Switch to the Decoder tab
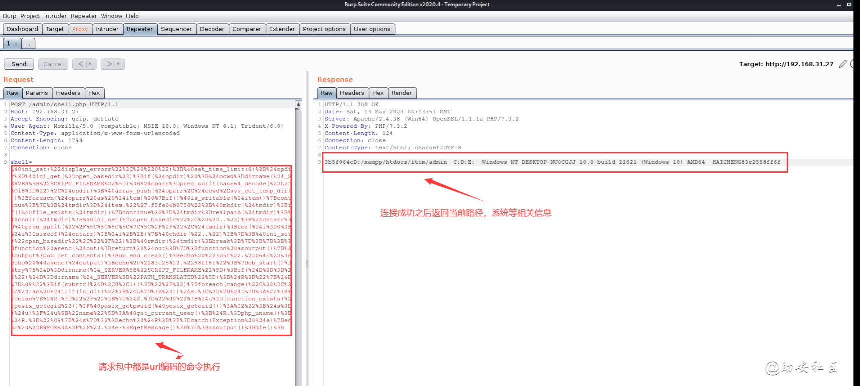Screen dimensions: 860x386 [x=212, y=29]
